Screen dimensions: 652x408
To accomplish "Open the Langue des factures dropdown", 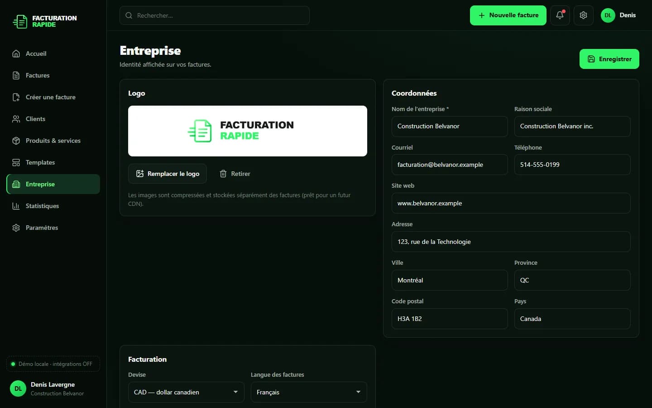I will 309,392.
